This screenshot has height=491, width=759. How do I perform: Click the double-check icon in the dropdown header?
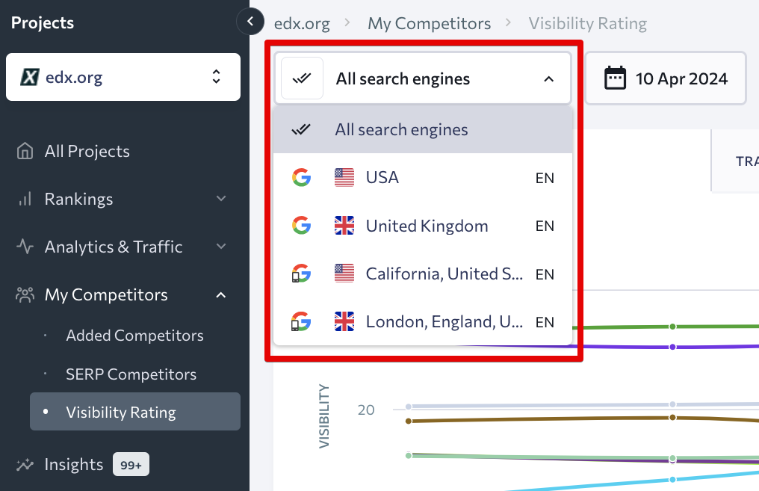coord(302,78)
